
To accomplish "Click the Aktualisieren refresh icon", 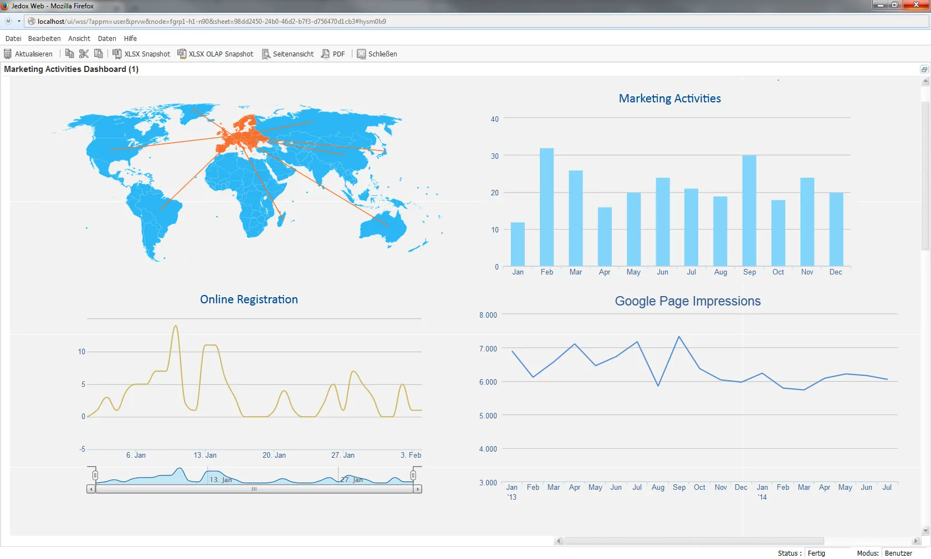I will (x=8, y=54).
